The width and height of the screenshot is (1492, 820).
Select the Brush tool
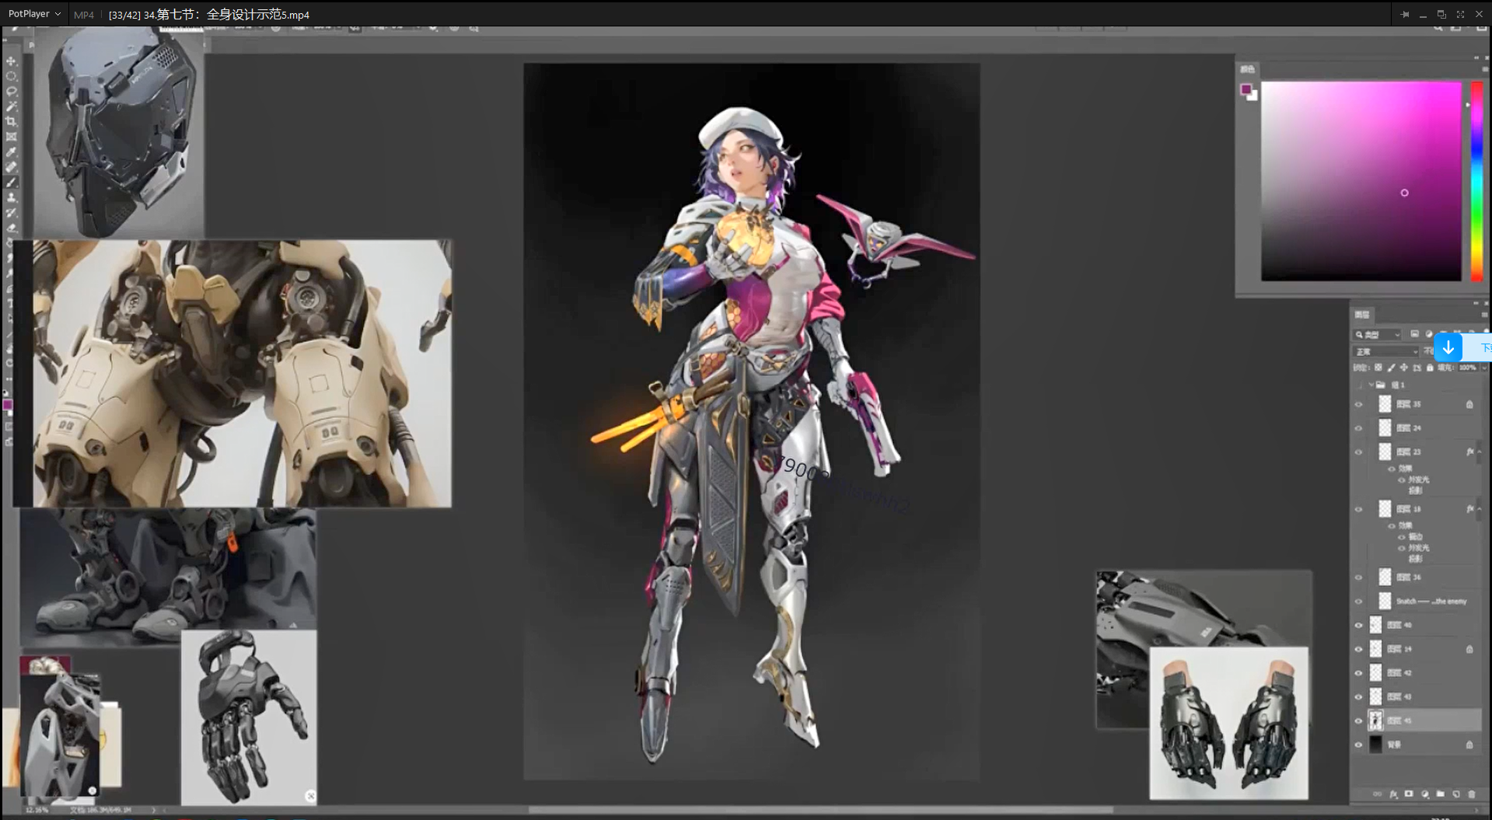tap(11, 182)
